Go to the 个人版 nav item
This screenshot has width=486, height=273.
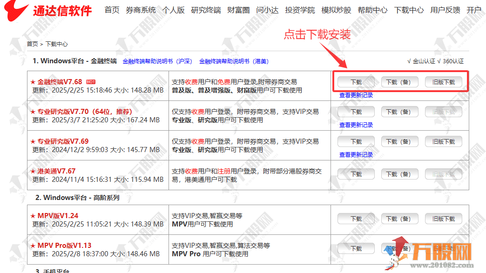click(173, 10)
